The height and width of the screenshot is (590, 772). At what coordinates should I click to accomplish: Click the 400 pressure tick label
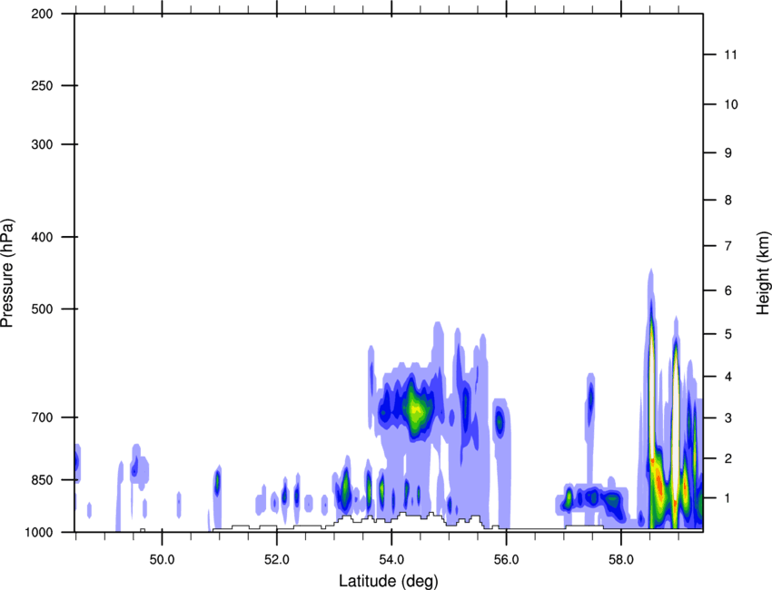pyautogui.click(x=43, y=237)
